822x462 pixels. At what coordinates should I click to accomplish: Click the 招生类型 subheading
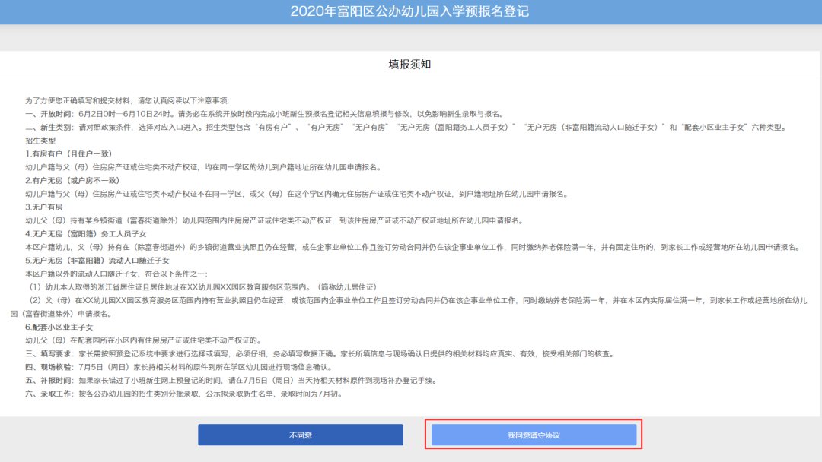(40, 141)
